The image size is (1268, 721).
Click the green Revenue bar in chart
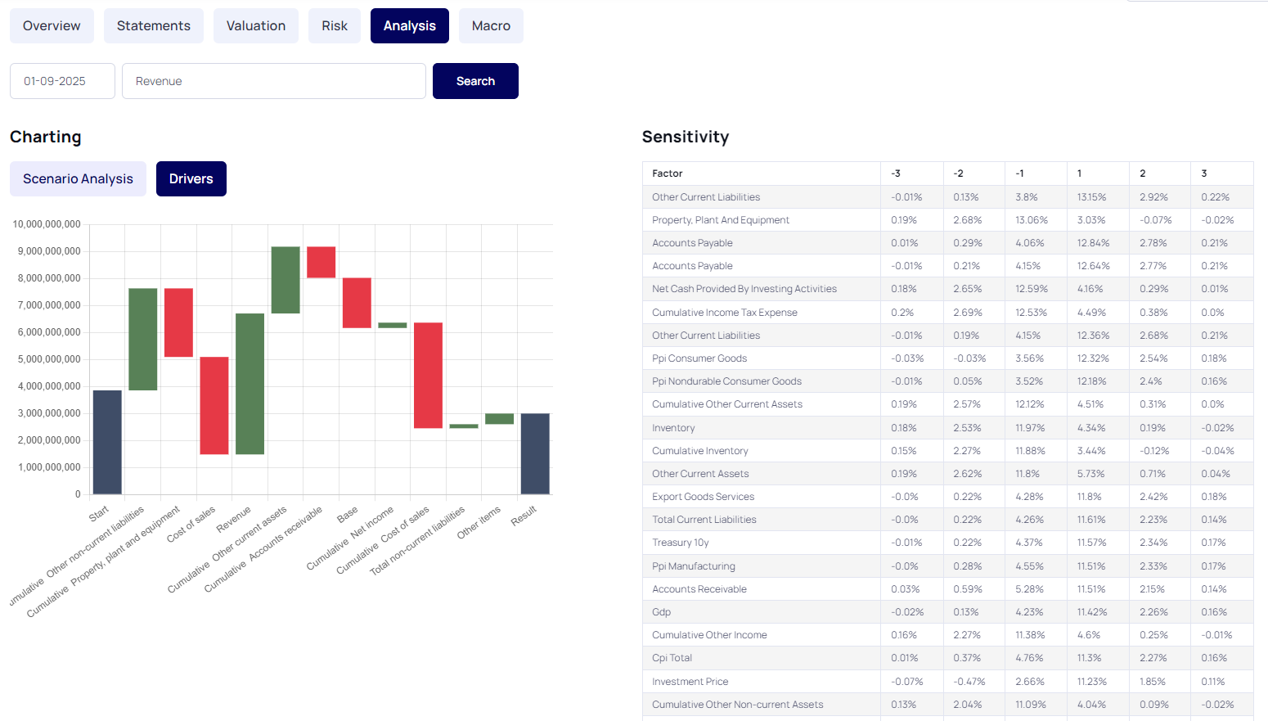250,384
